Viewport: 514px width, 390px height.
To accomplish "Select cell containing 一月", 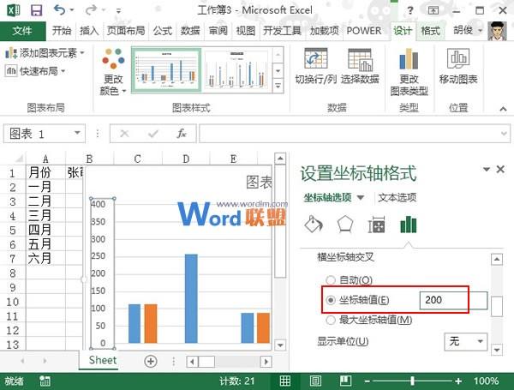I will click(45, 187).
